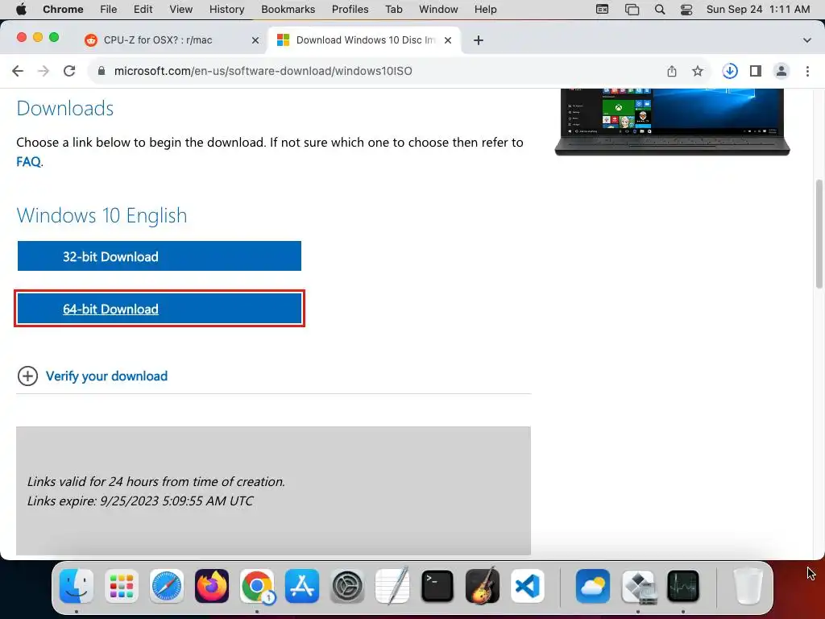
Task: Open Chrome downloads indicator
Action: (730, 71)
